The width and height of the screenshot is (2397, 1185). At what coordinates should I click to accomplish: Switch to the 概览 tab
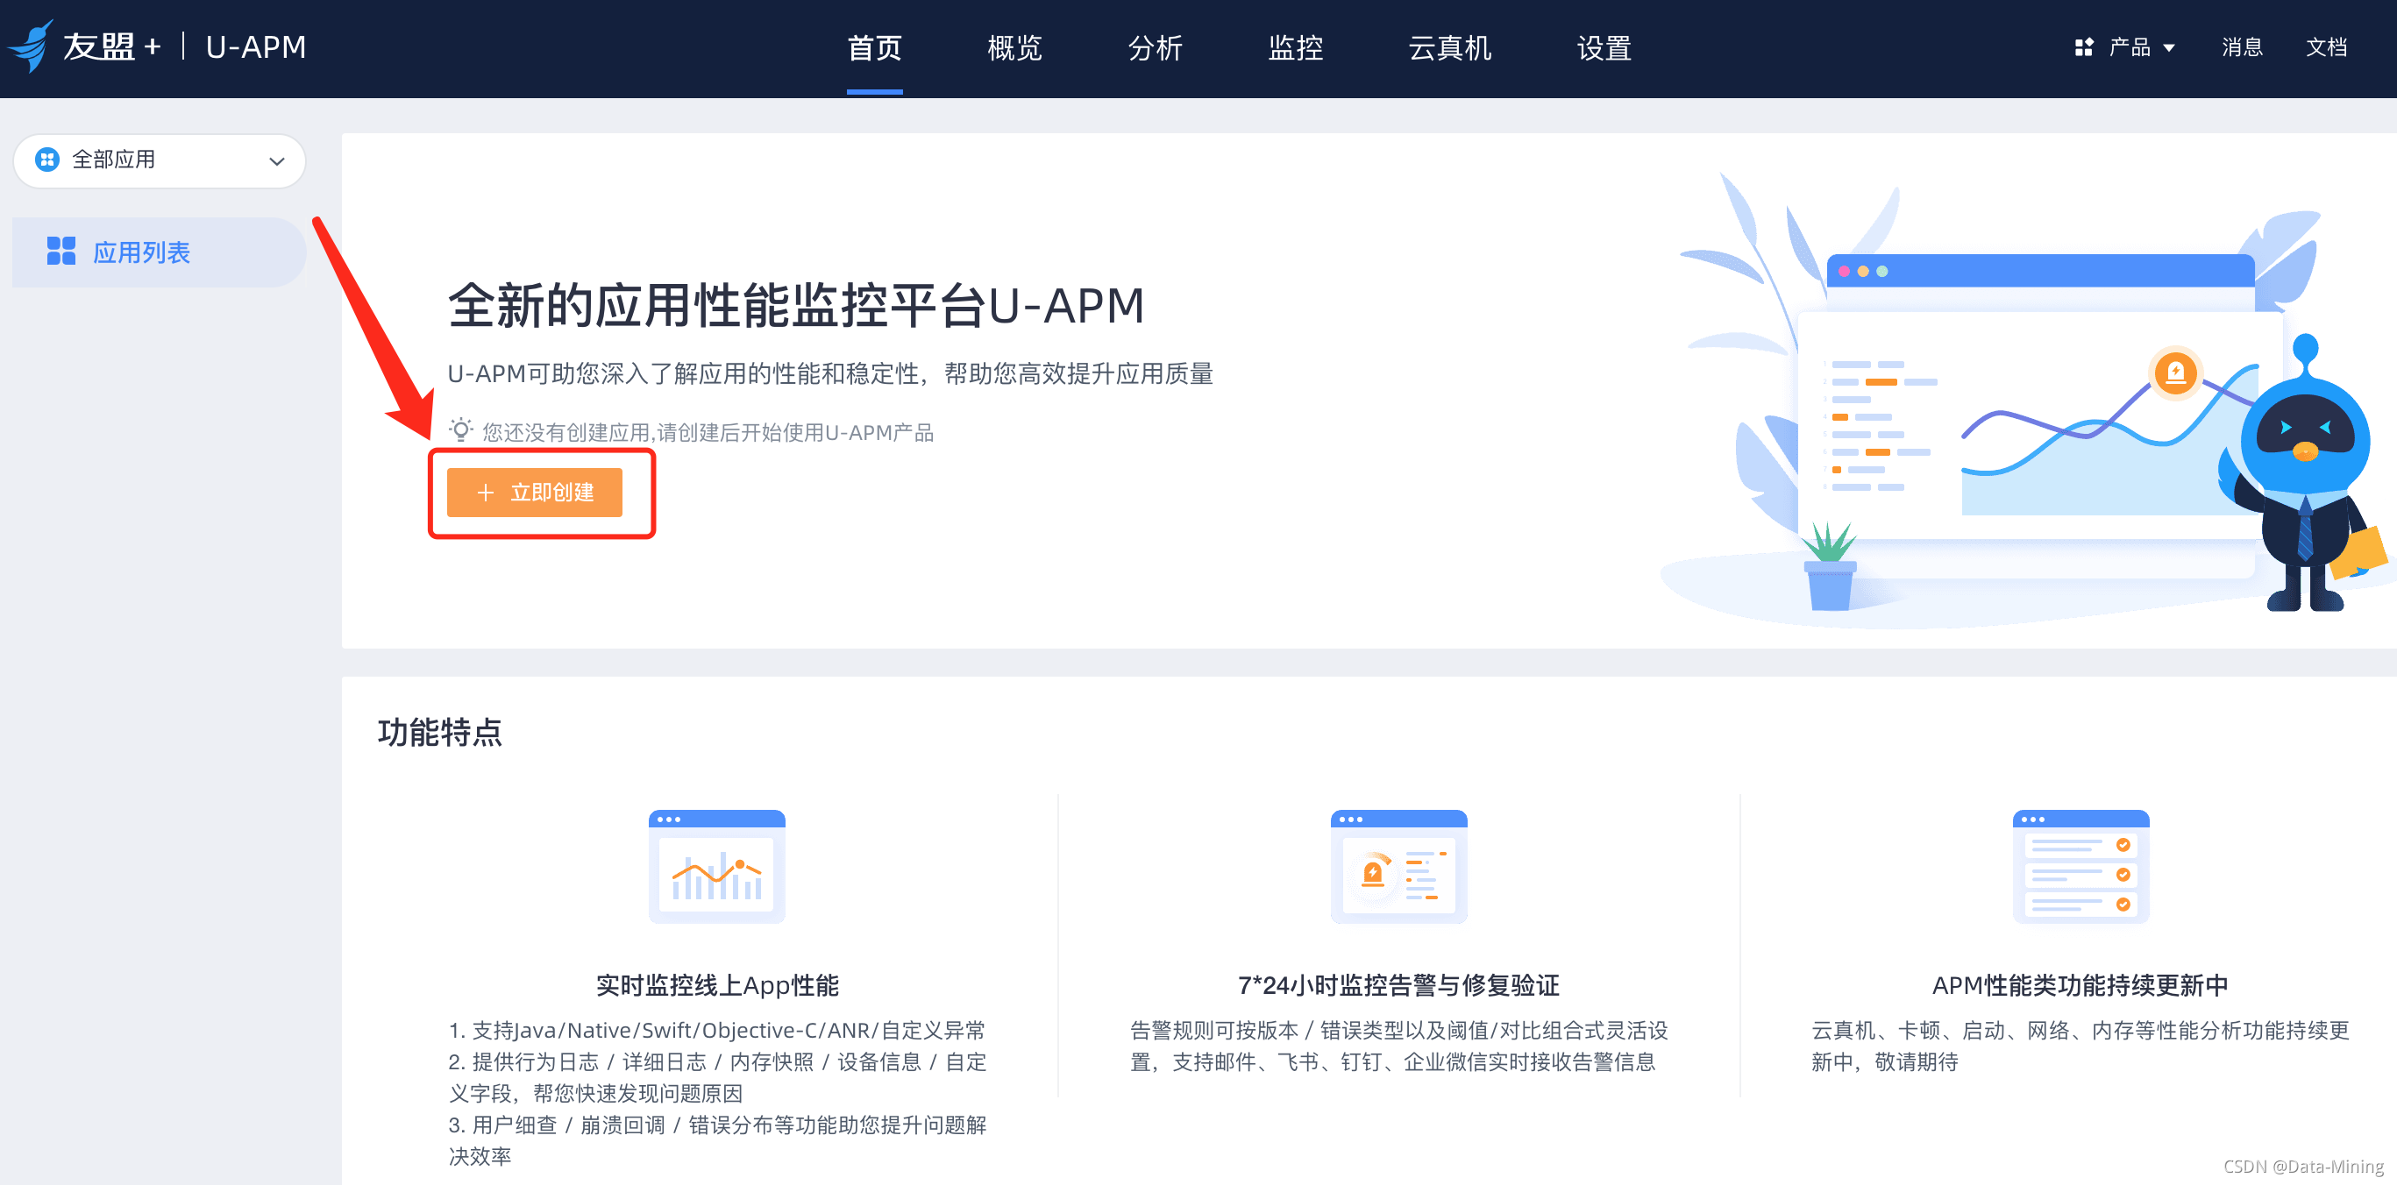tap(1014, 47)
